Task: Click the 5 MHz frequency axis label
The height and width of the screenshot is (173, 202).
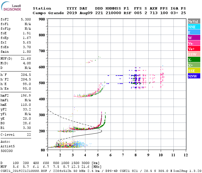Action: click(x=98, y=155)
